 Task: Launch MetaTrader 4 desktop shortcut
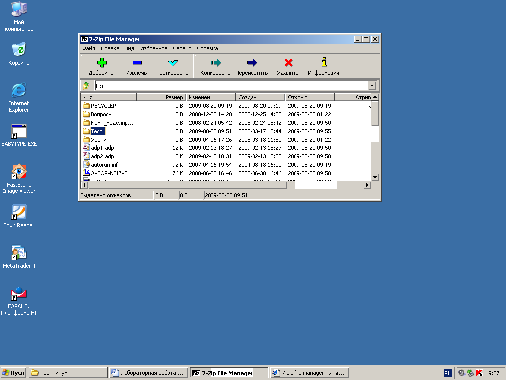(x=19, y=253)
